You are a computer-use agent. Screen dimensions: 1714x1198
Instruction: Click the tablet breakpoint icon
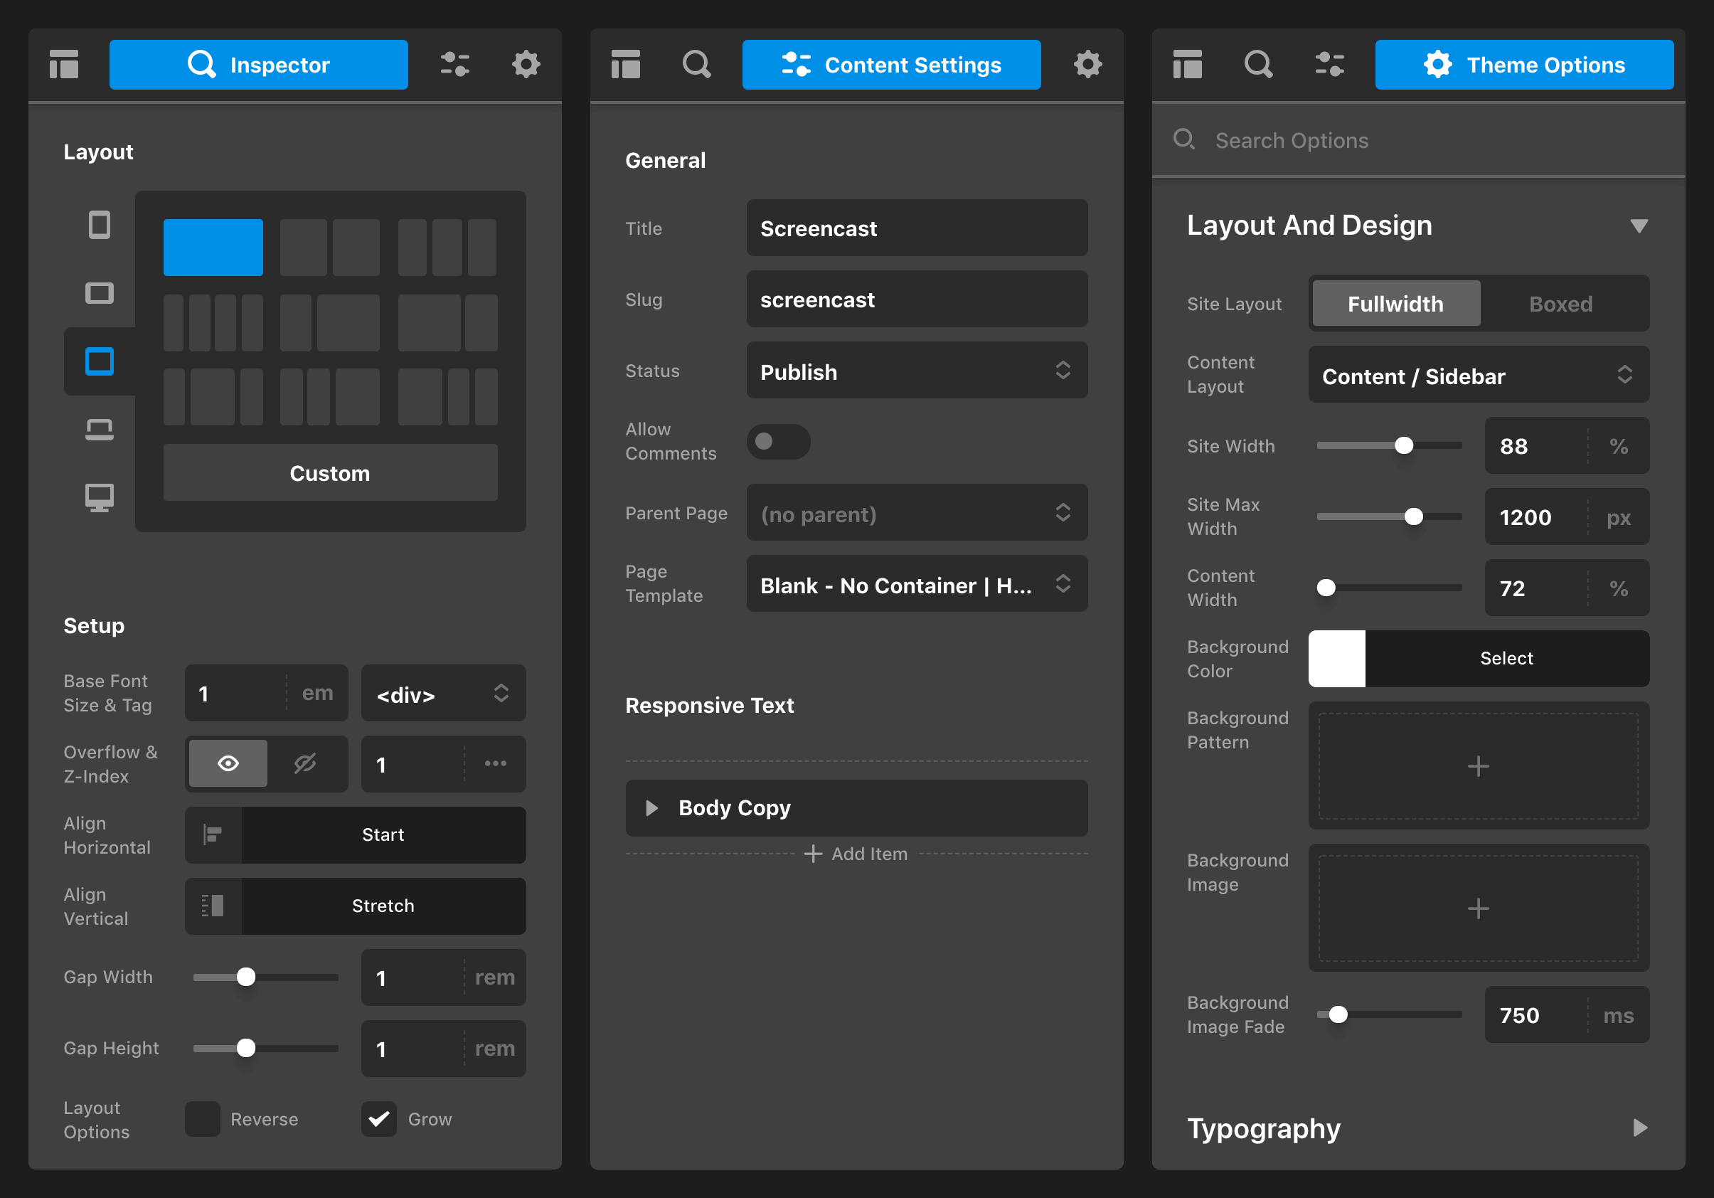[x=100, y=293]
